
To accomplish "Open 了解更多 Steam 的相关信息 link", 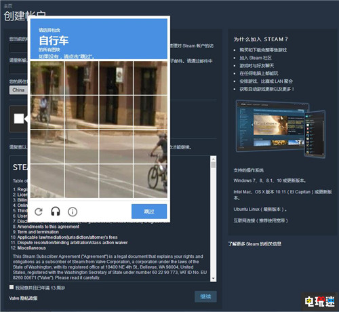I will pyautogui.click(x=255, y=244).
